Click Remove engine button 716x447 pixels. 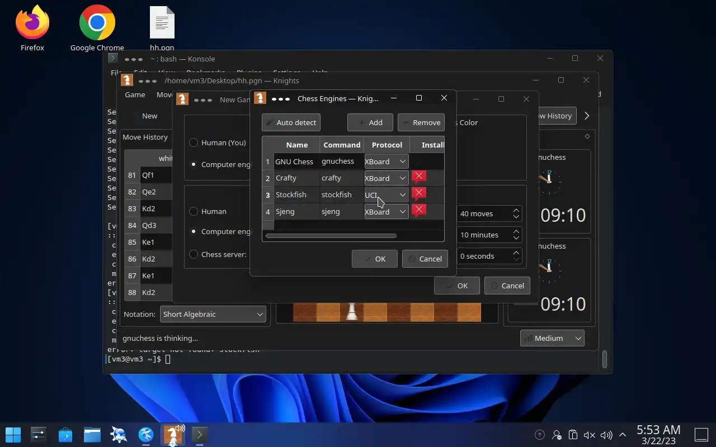[421, 122]
